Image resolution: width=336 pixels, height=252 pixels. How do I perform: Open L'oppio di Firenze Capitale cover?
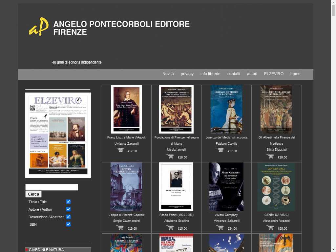click(x=126, y=187)
